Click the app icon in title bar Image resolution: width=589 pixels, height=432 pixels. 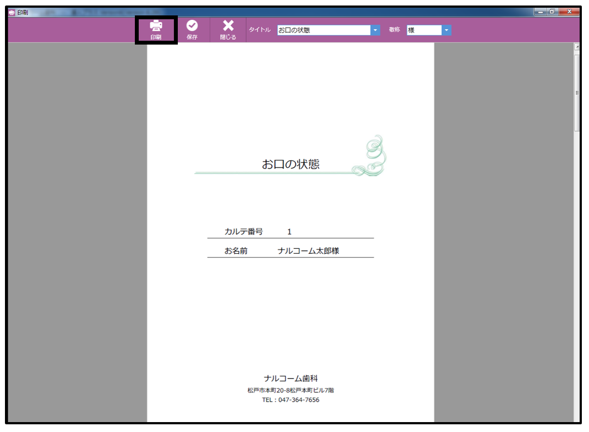point(12,13)
